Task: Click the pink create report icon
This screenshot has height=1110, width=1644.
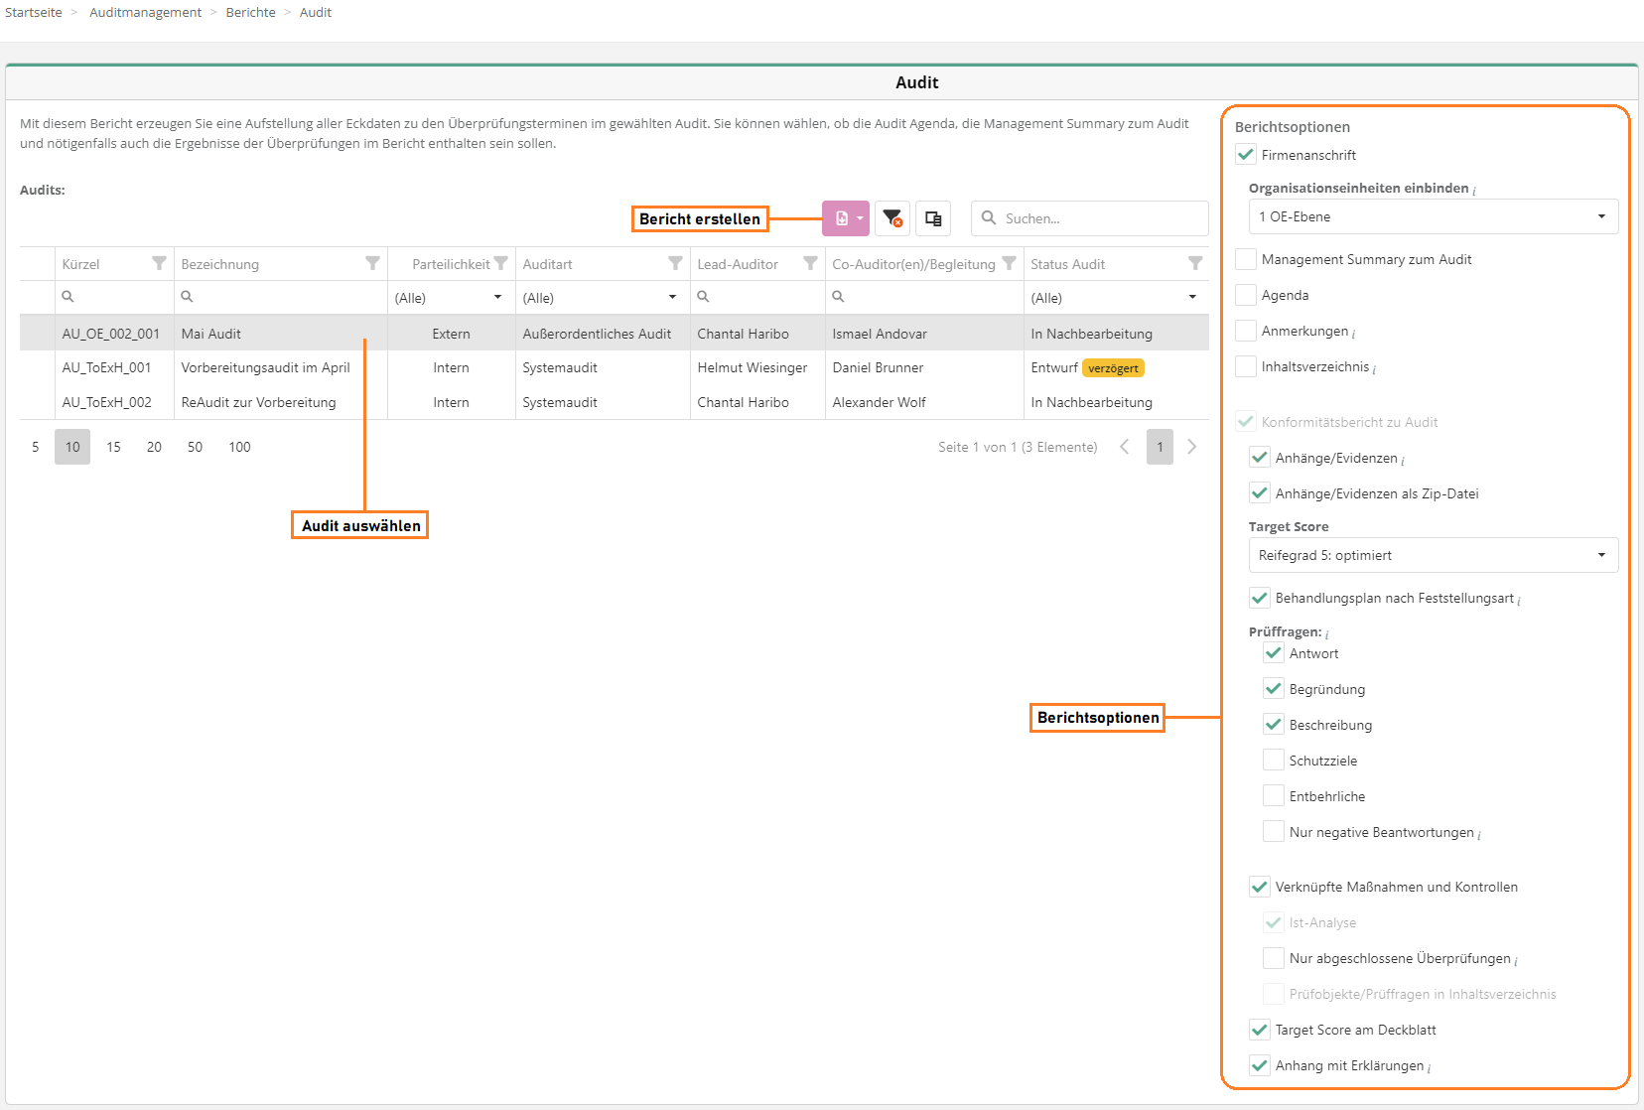Action: coord(842,218)
